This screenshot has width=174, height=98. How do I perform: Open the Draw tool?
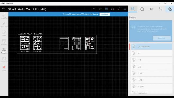point(4,33)
